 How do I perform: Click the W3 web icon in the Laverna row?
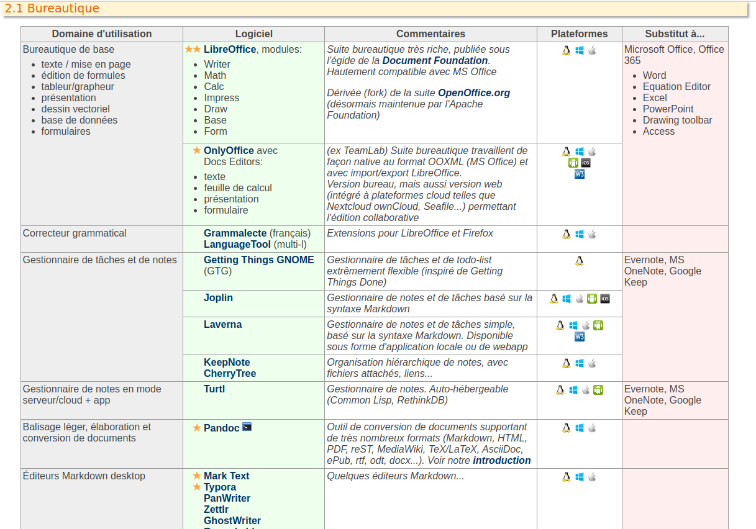tap(580, 337)
